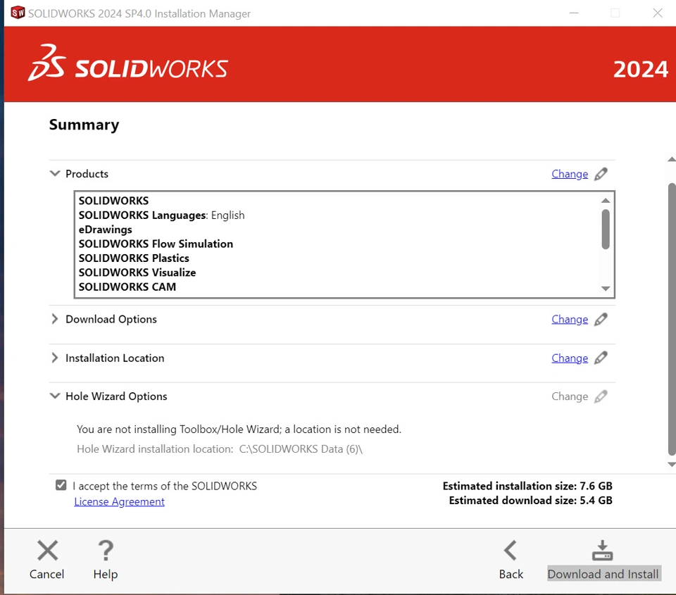Click the SOLIDWORKS app icon in title bar
Viewport: 676px width, 595px height.
(x=18, y=13)
